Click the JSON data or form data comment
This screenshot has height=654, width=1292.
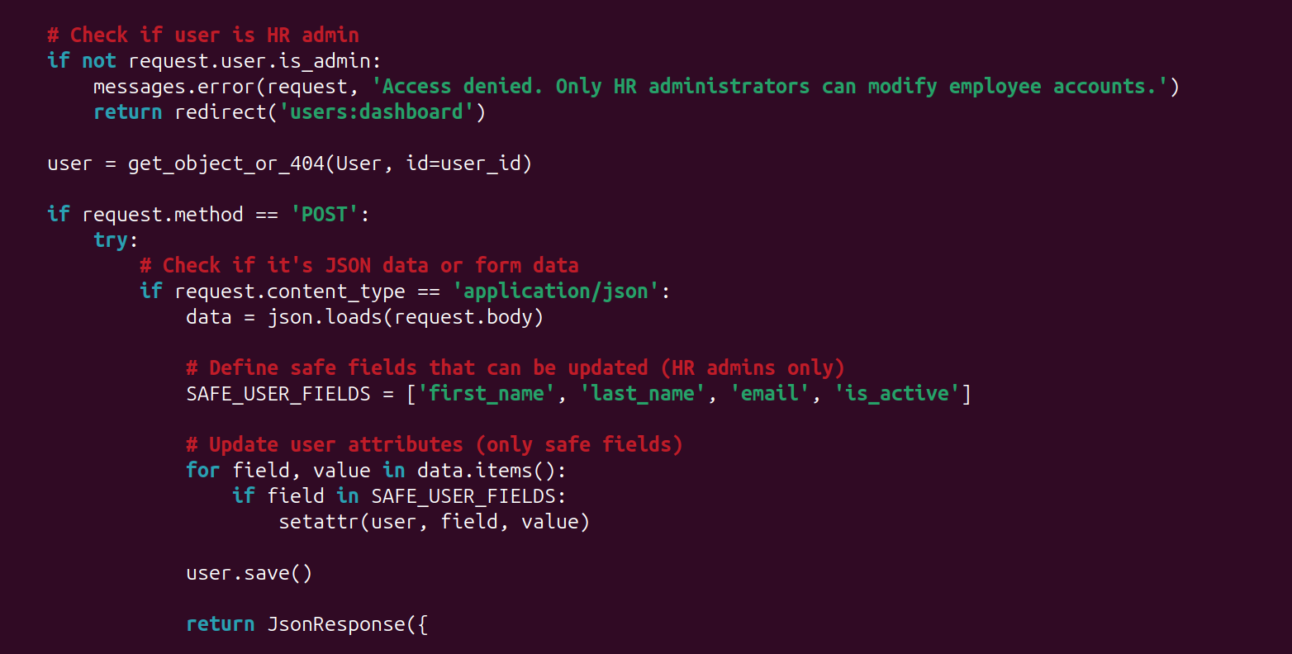coord(359,265)
